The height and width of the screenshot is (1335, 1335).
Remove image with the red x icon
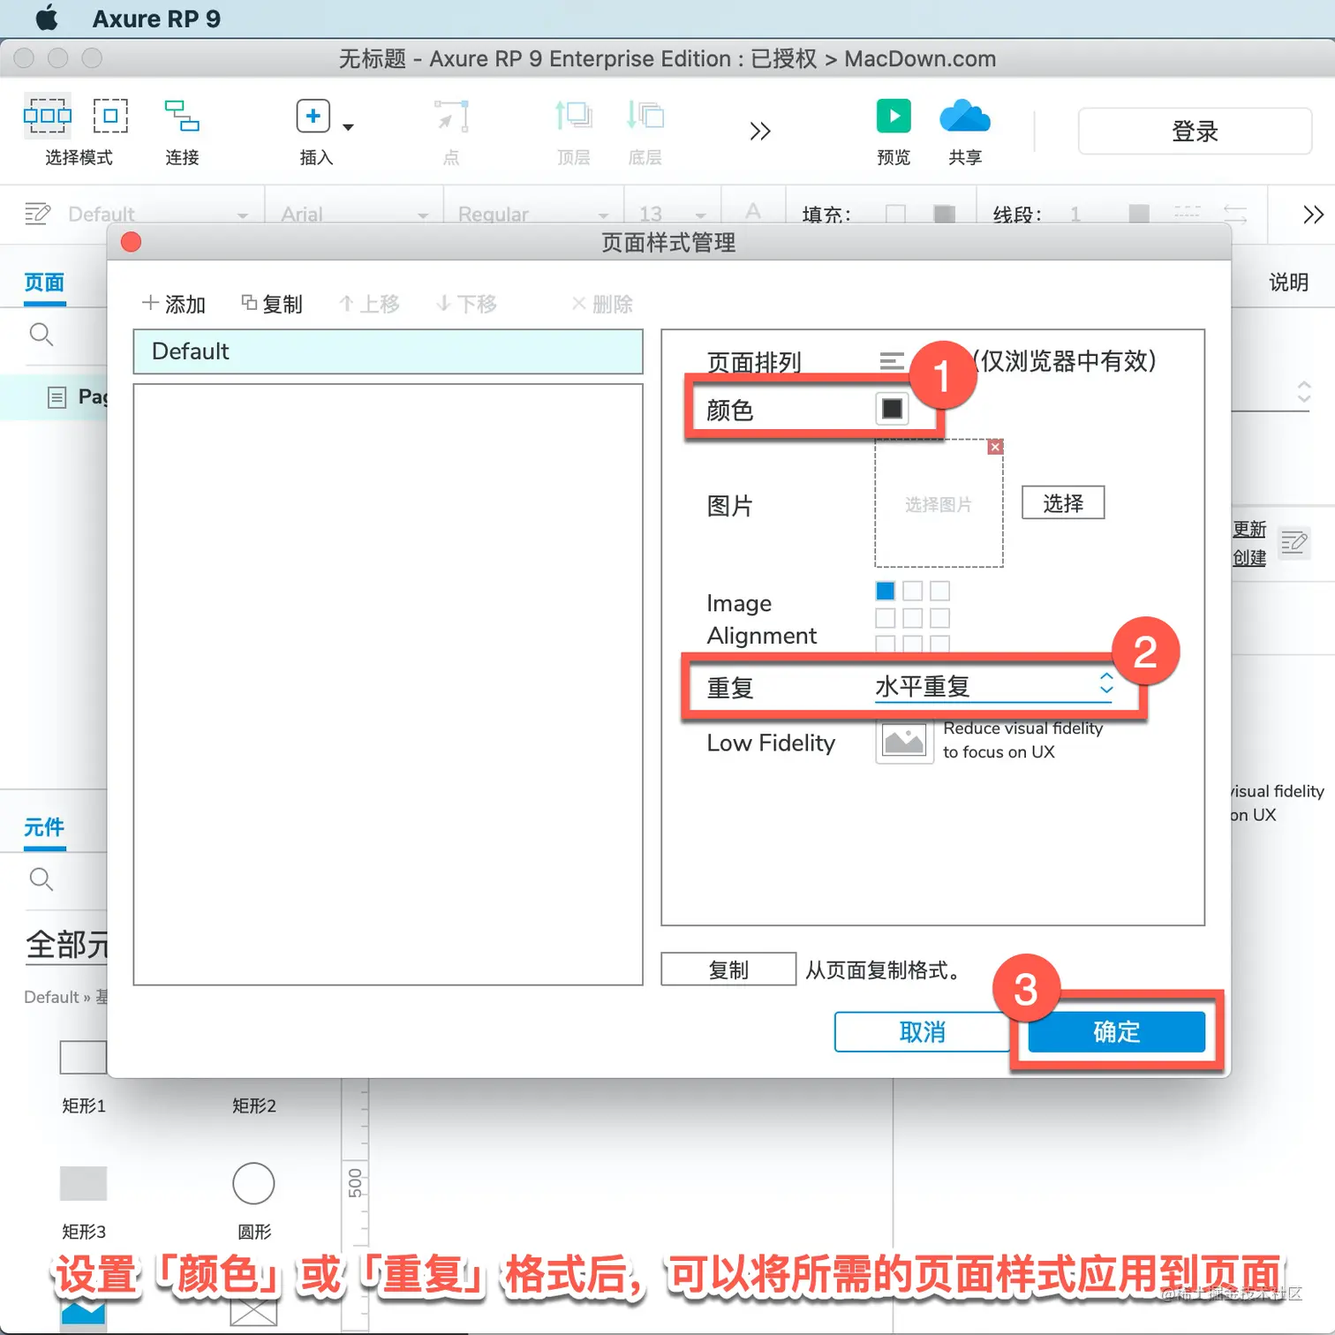pos(995,447)
